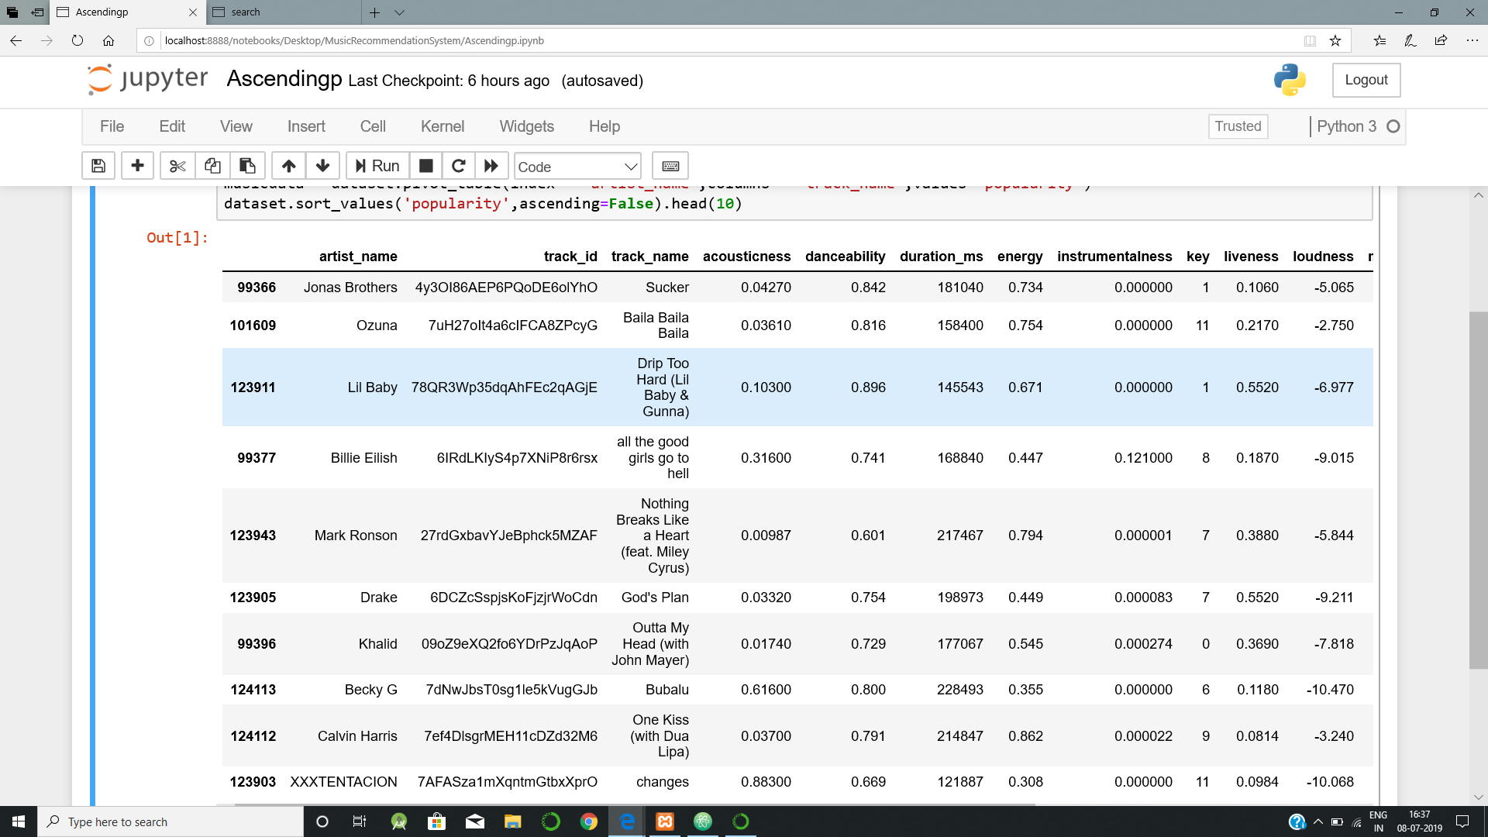The height and width of the screenshot is (837, 1488).
Task: Open the Kernel menu
Action: 440,126
